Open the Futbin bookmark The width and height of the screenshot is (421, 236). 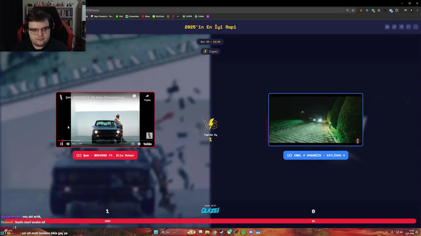coord(199,16)
